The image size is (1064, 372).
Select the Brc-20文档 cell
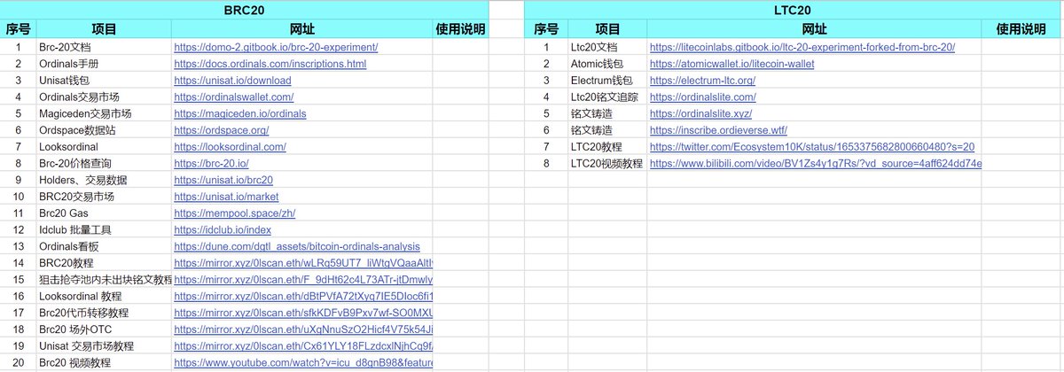[x=104, y=47]
